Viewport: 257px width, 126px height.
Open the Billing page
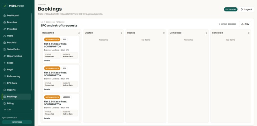(16, 103)
